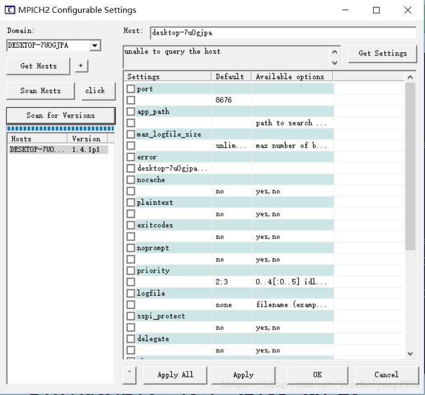Click the Cancel button
425x395 pixels.
(387, 375)
